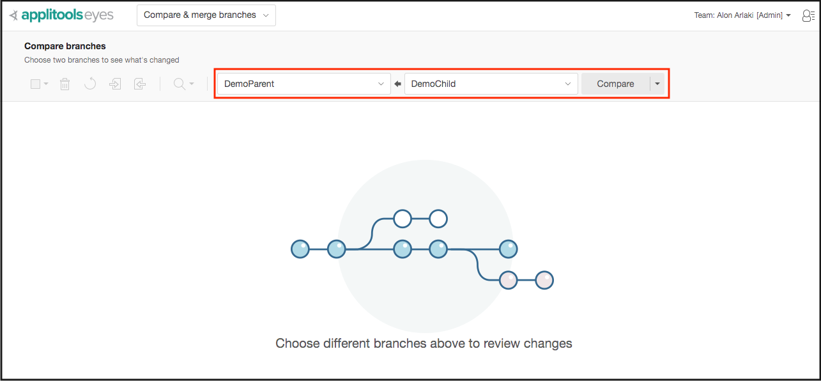Select the highlighted branch comparison bar
821x381 pixels.
[x=441, y=83]
